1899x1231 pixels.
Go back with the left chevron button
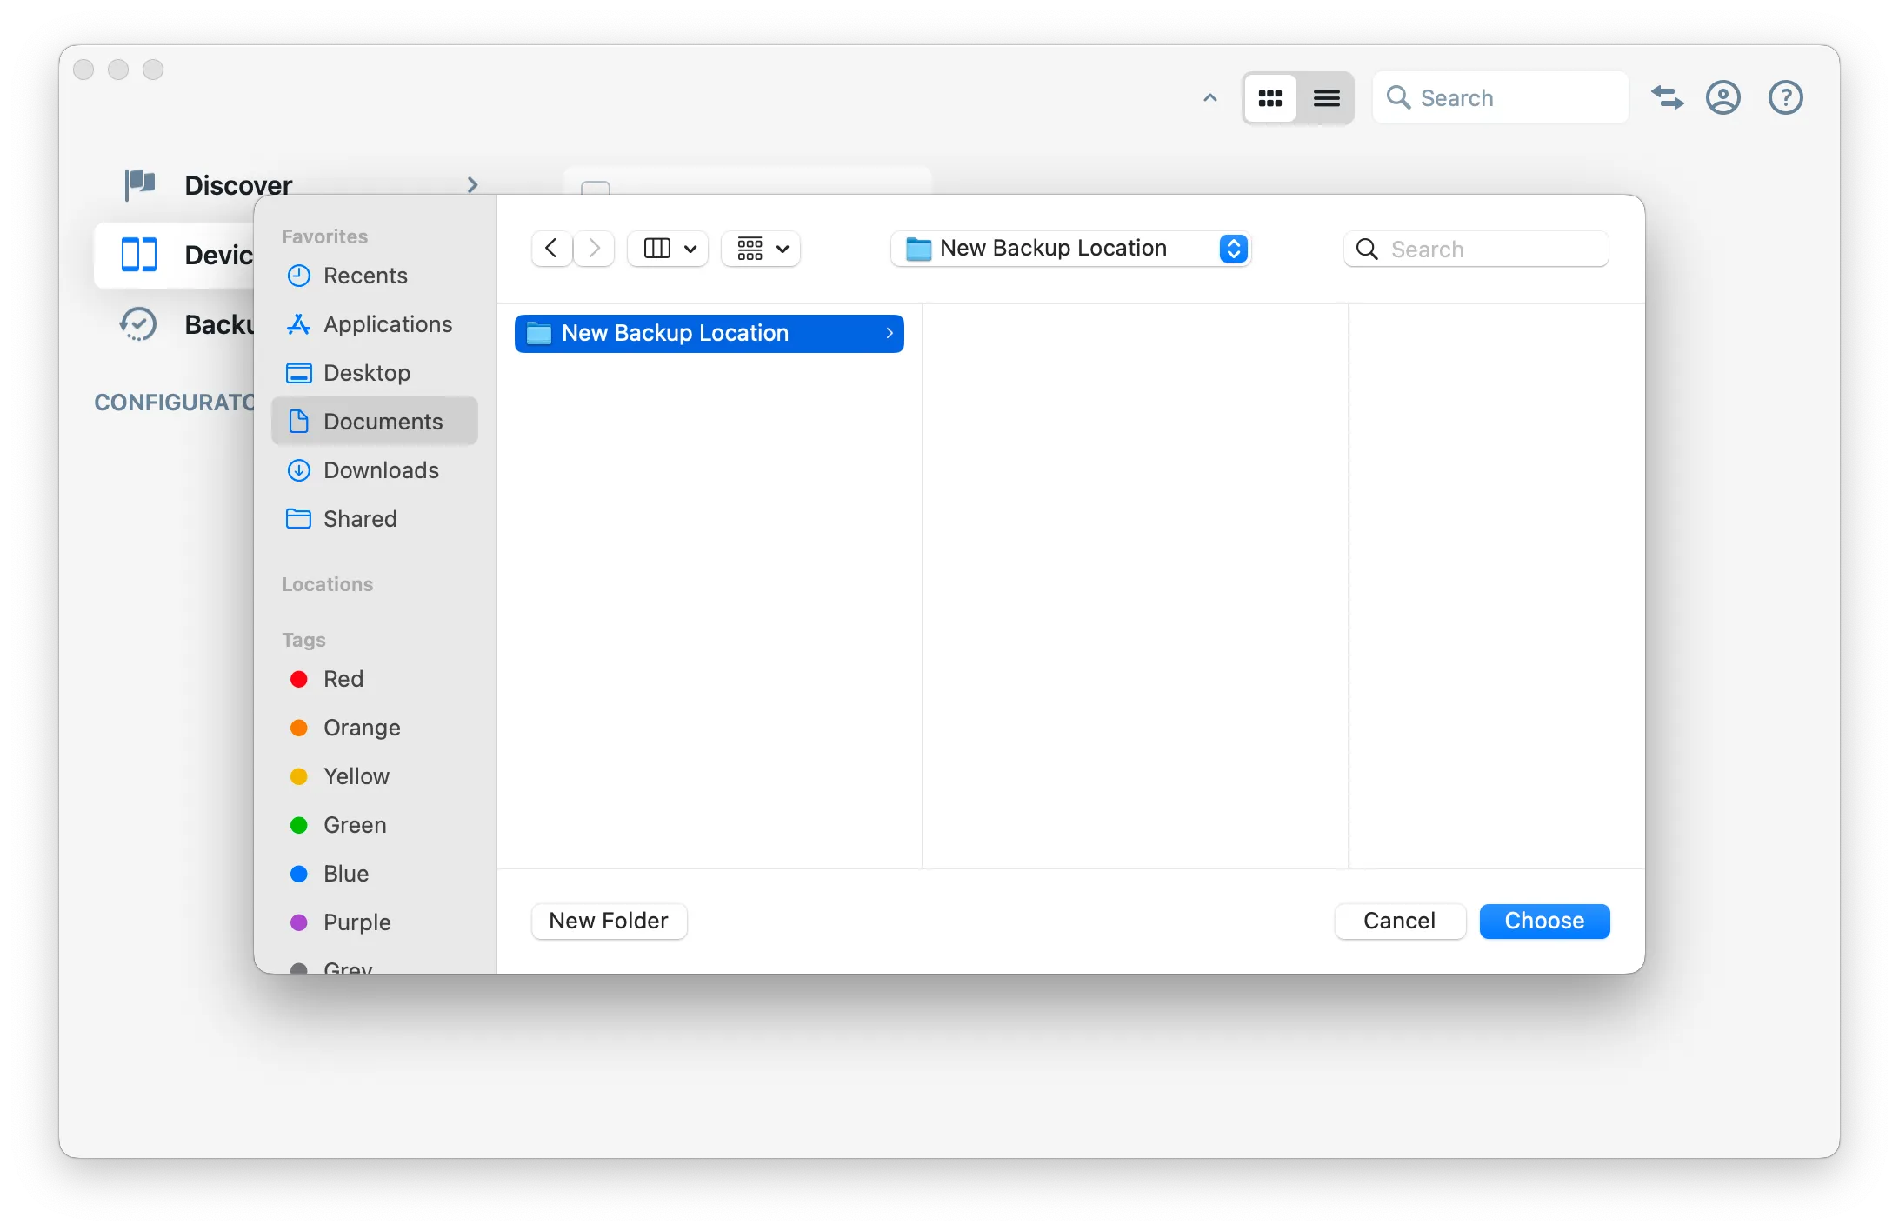(551, 249)
